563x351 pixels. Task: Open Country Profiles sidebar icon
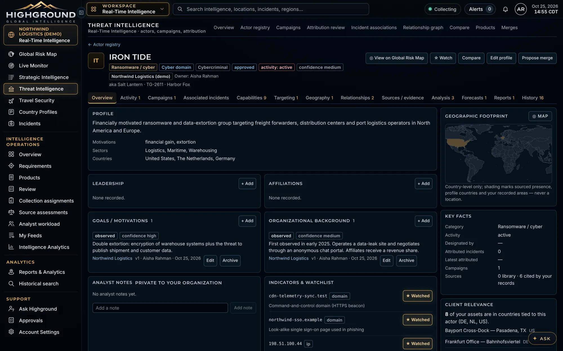tap(11, 112)
